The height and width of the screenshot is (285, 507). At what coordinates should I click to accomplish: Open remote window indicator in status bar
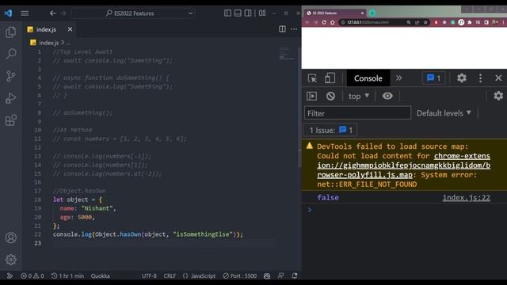point(10,275)
